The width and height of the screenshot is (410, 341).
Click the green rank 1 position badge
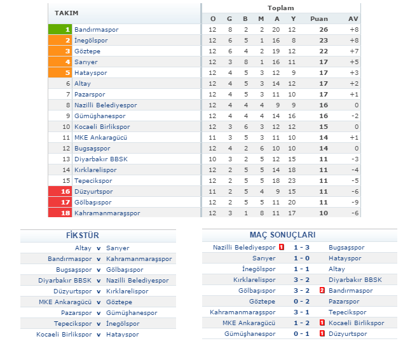(60, 30)
